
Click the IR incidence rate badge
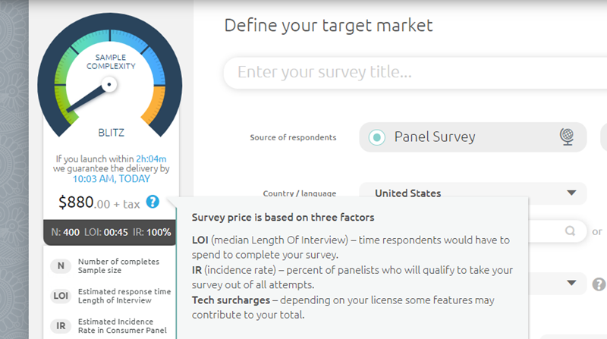click(x=60, y=327)
